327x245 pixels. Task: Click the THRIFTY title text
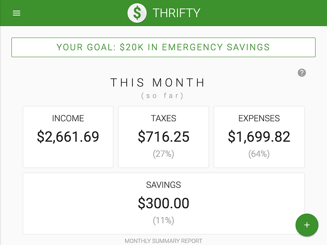176,13
